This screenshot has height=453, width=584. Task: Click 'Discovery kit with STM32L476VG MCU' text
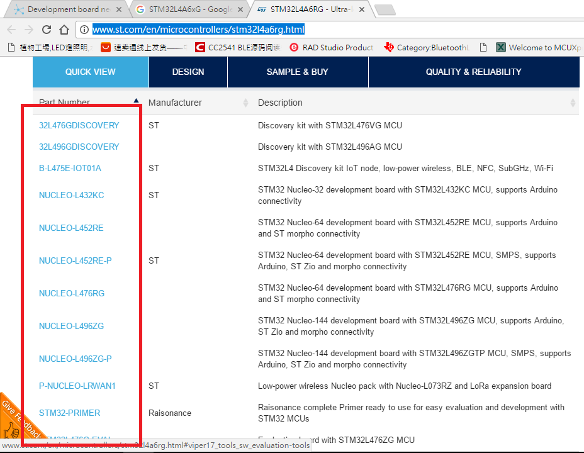coord(330,125)
